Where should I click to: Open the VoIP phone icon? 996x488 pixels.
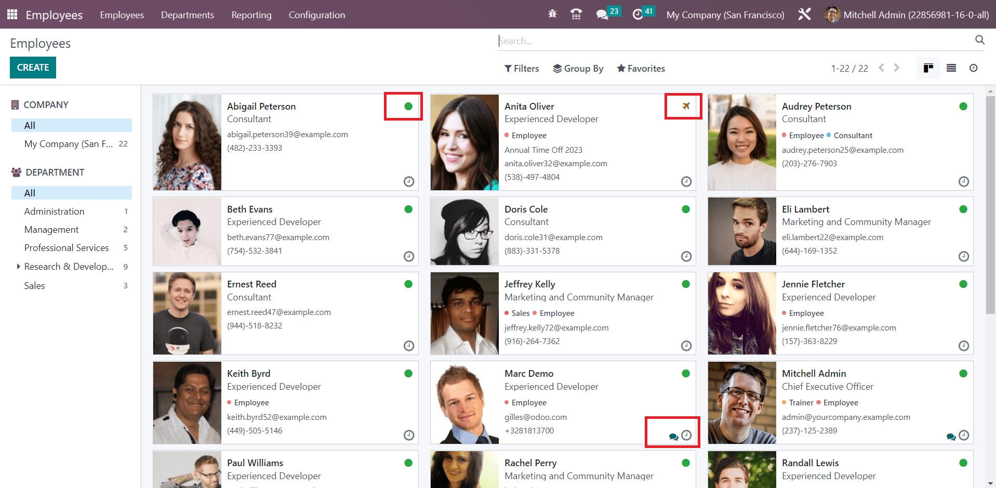[x=576, y=15]
